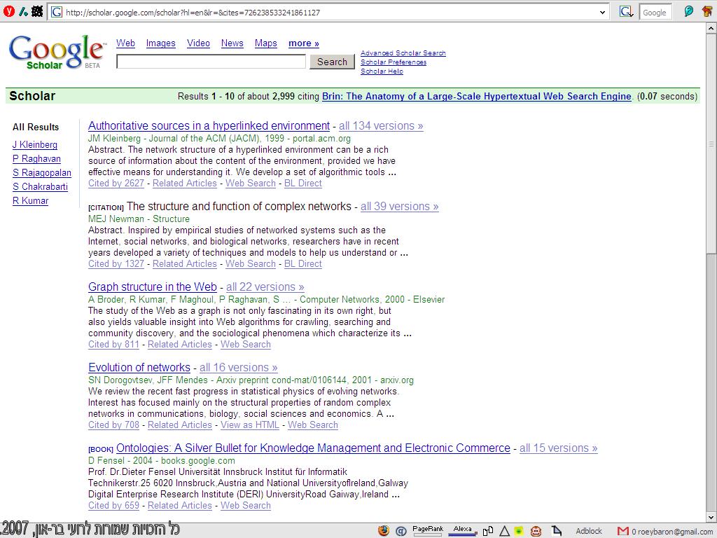Viewport: 717px width, 538px height.
Task: Focus the Google Scholar search field
Action: 211,62
